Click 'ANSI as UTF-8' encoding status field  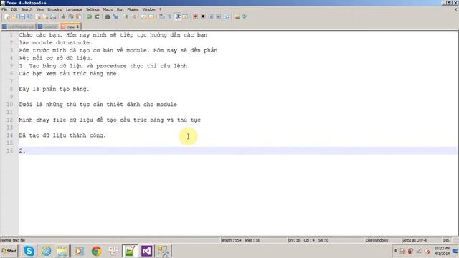pyautogui.click(x=415, y=240)
